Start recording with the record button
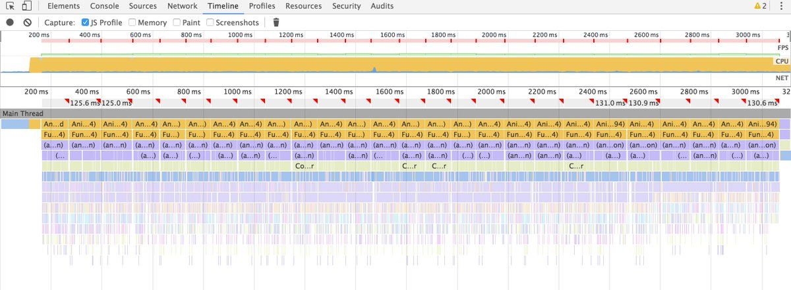The height and width of the screenshot is (290, 791). (10, 22)
